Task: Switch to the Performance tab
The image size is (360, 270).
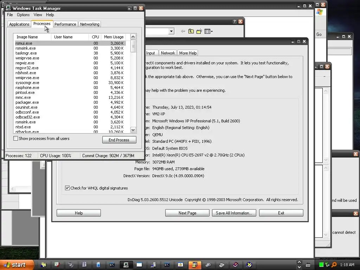Action: coord(65,24)
